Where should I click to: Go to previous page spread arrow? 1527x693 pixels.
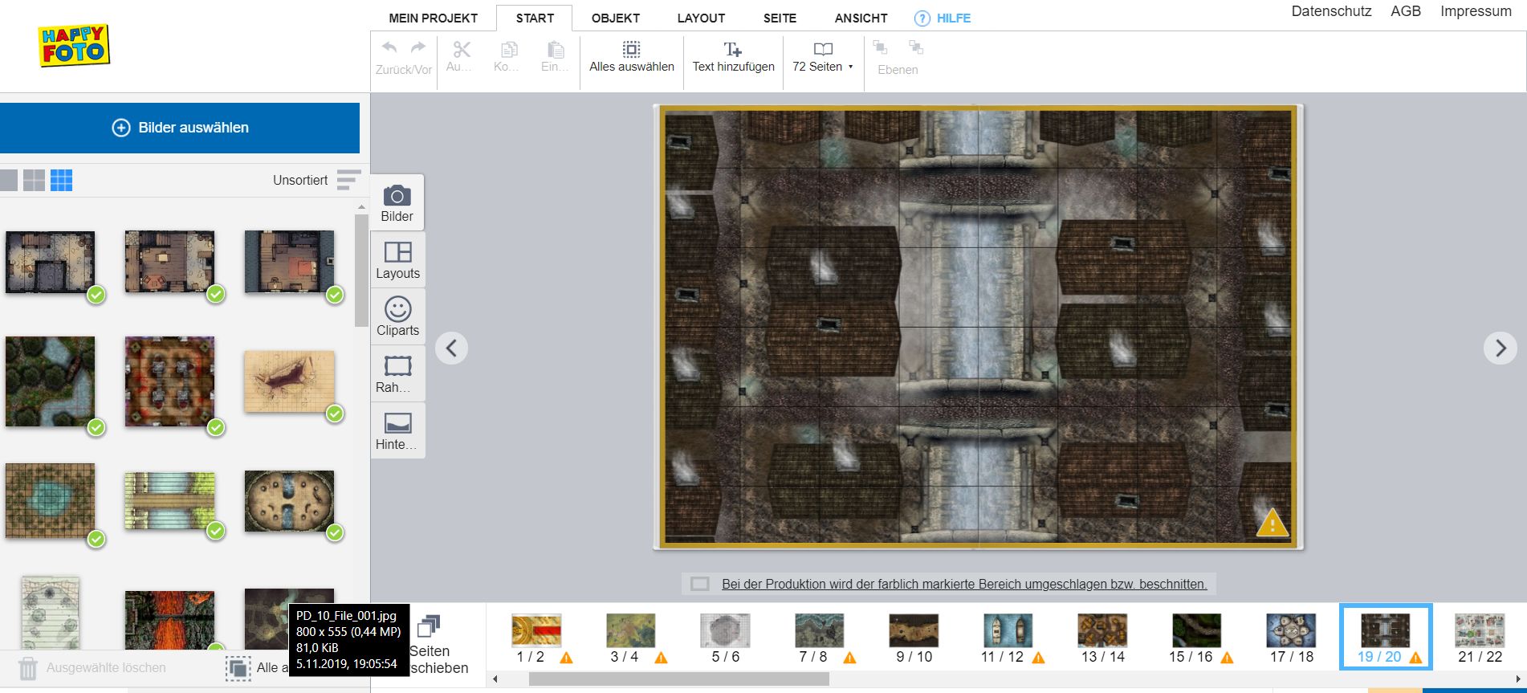point(451,348)
